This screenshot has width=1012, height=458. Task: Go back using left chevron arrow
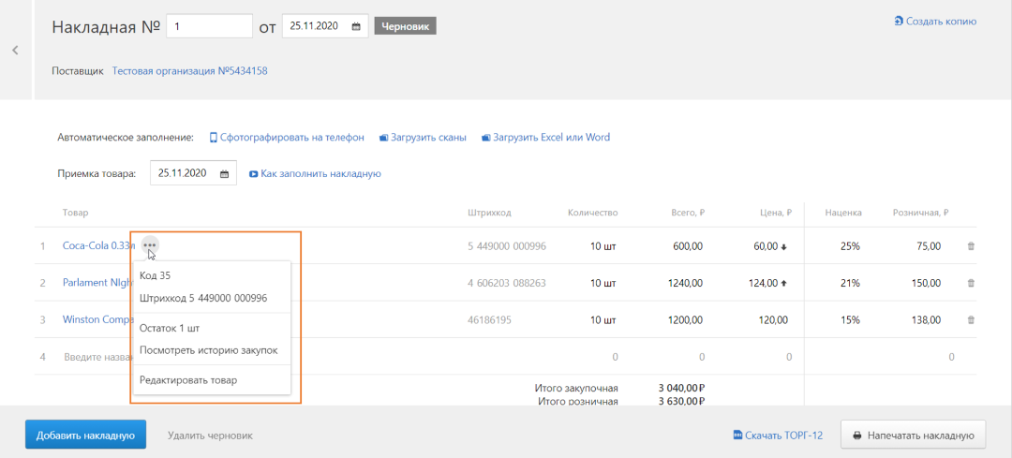[x=15, y=51]
